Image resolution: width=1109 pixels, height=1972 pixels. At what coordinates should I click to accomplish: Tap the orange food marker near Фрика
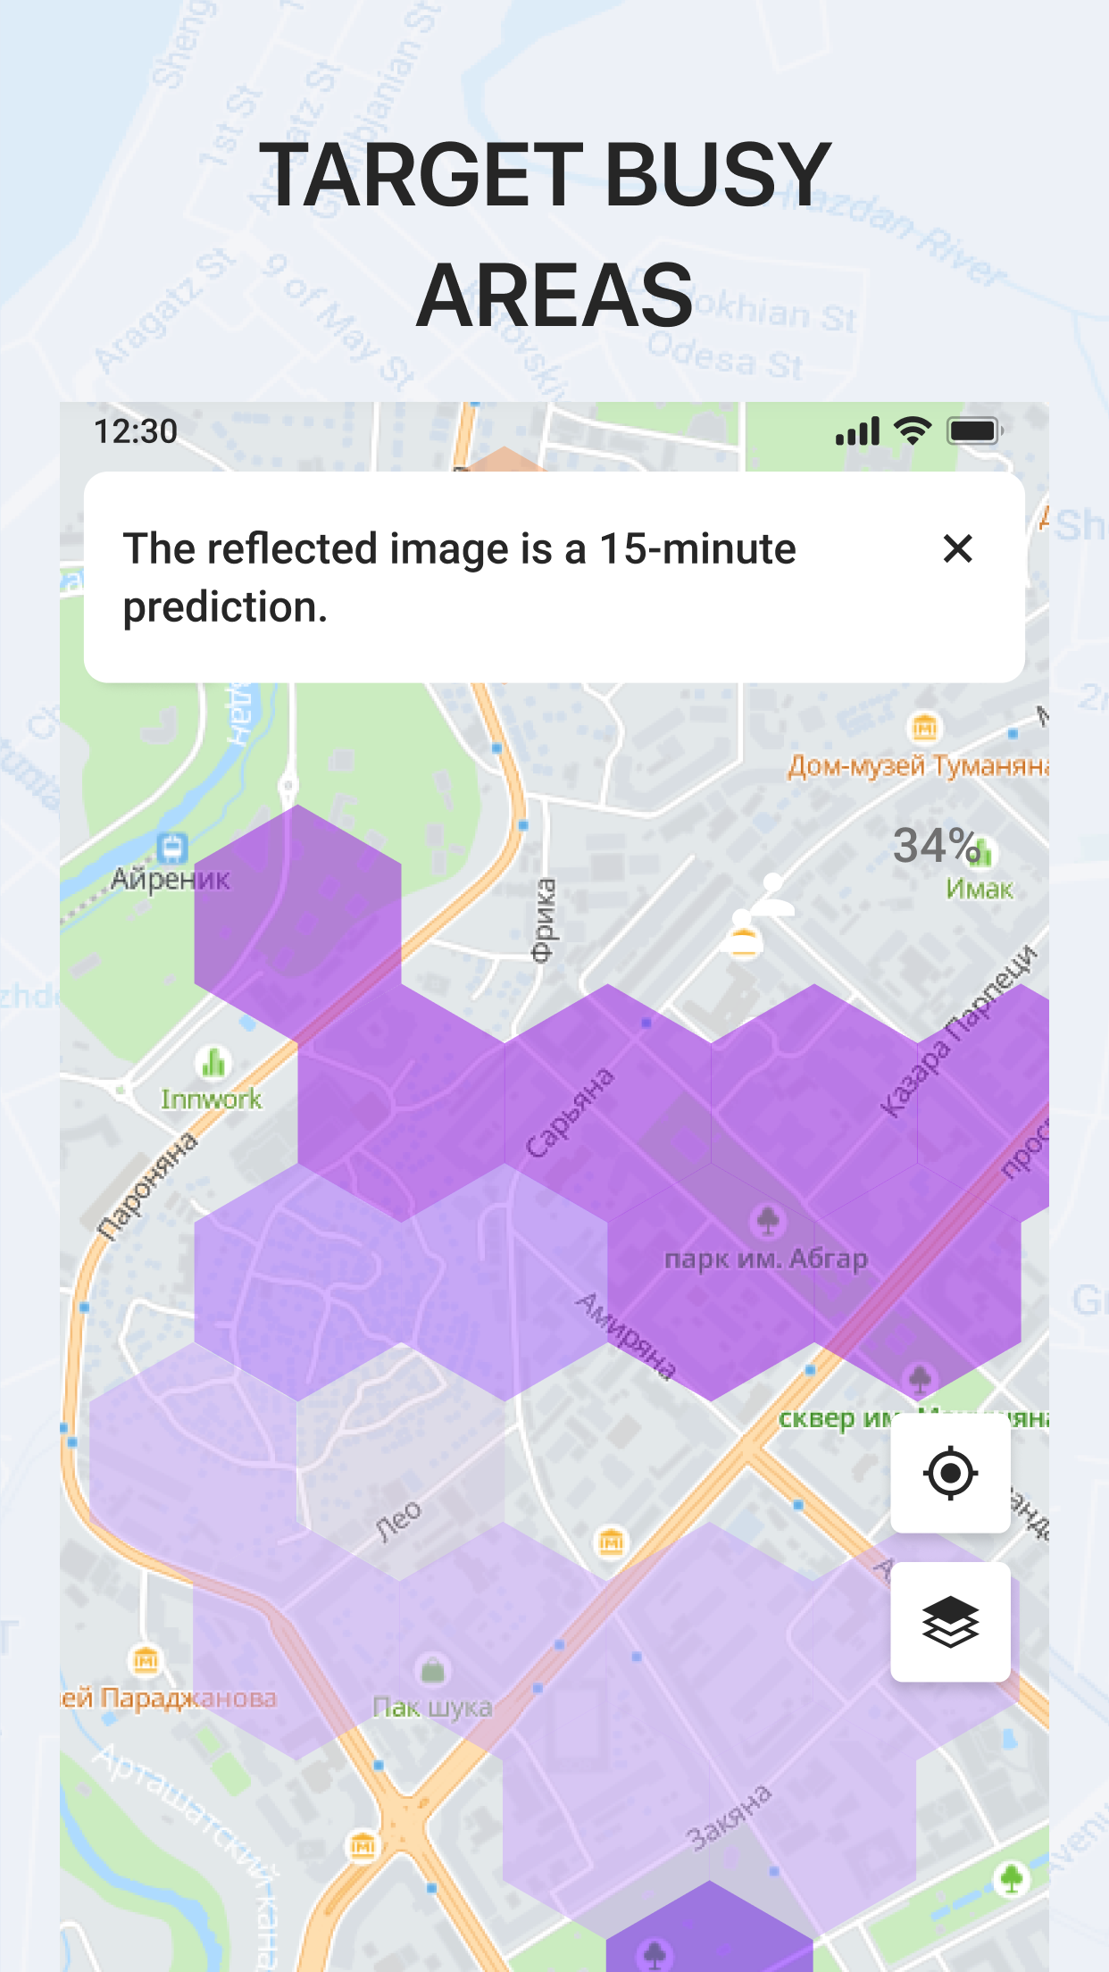743,940
